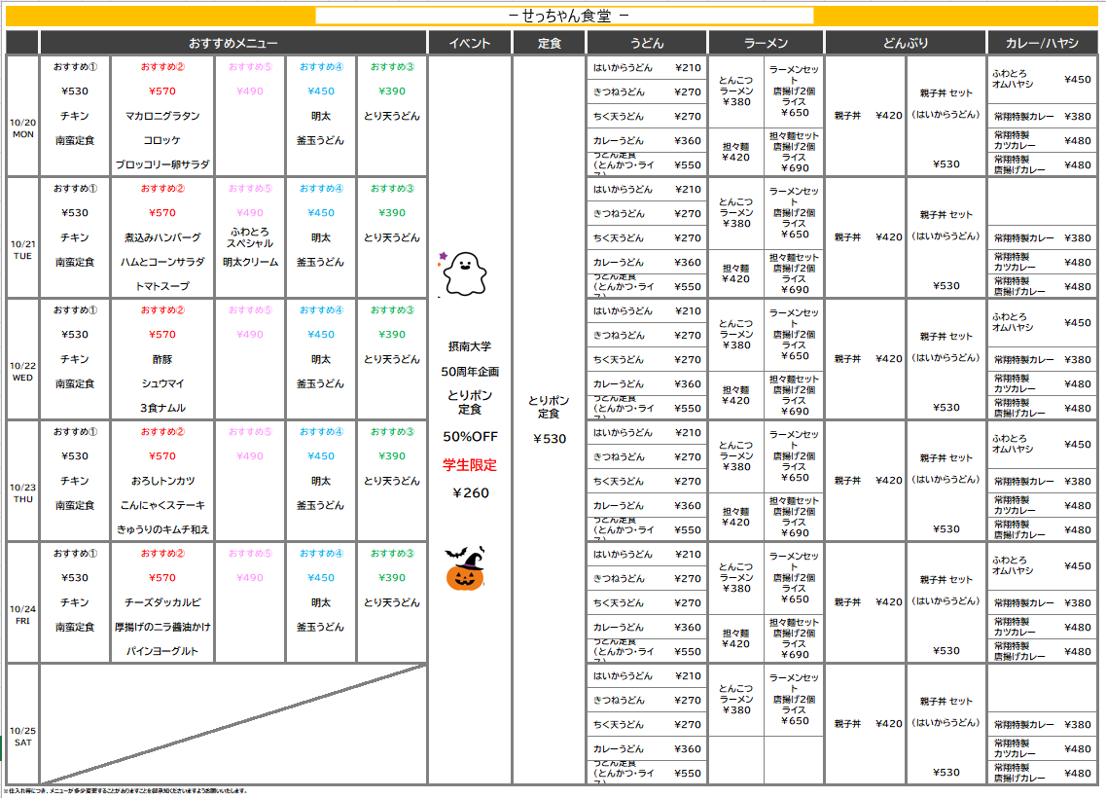Image resolution: width=1106 pixels, height=798 pixels.
Task: Select the カレー/ハヤシ column header
Action: point(1042,43)
